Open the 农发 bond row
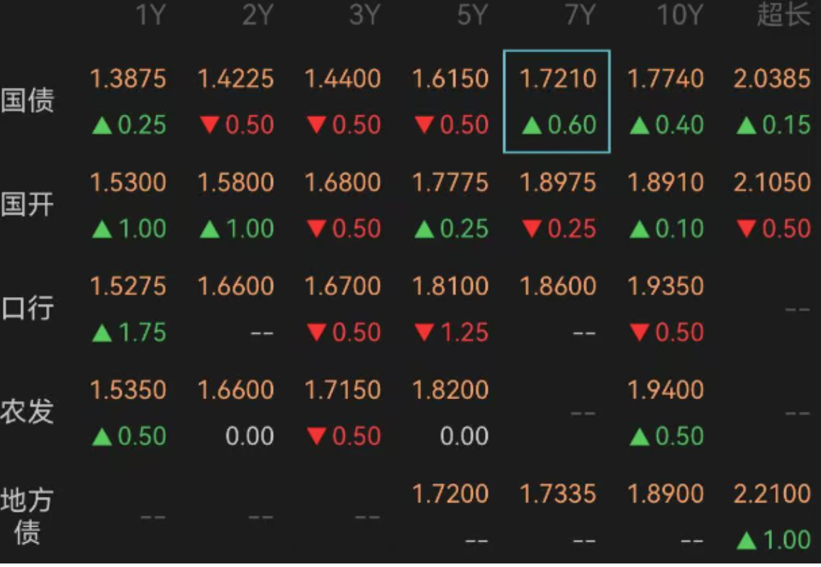The height and width of the screenshot is (567, 821). [27, 412]
